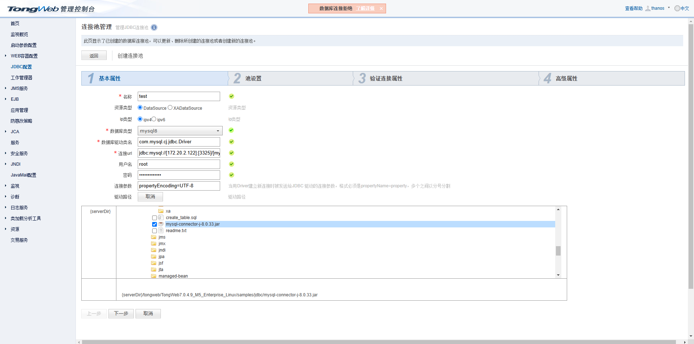Viewport: 694px width, 344px height.
Task: Expand the JNDI sidebar arrow
Action: click(x=5, y=164)
